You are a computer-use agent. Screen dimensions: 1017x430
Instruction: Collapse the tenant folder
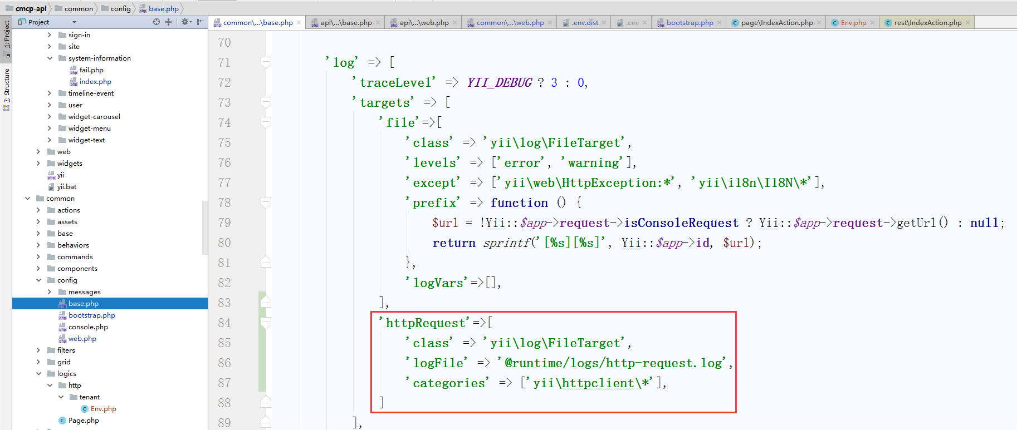[61, 397]
